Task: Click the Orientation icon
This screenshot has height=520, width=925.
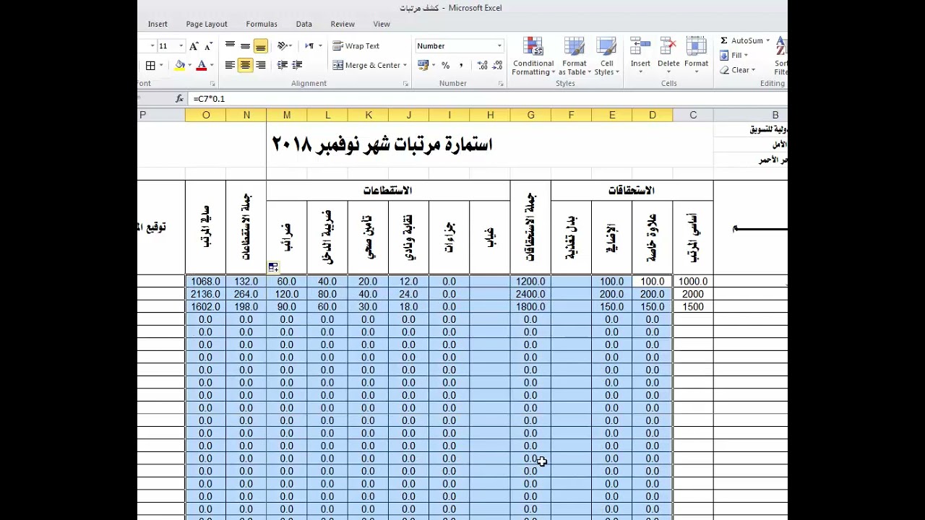Action: click(283, 45)
